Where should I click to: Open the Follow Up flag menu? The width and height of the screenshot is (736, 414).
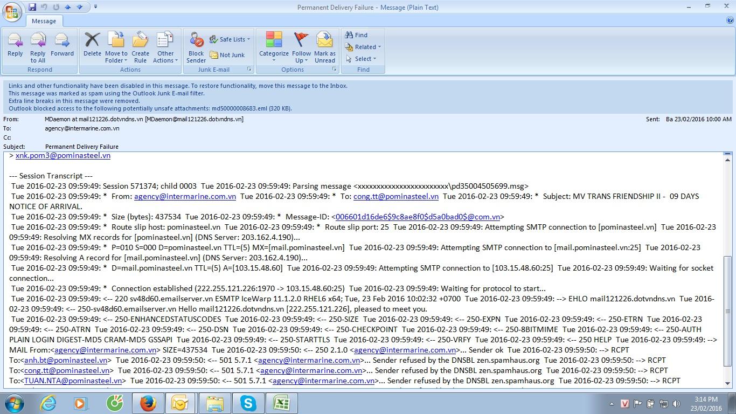[301, 47]
